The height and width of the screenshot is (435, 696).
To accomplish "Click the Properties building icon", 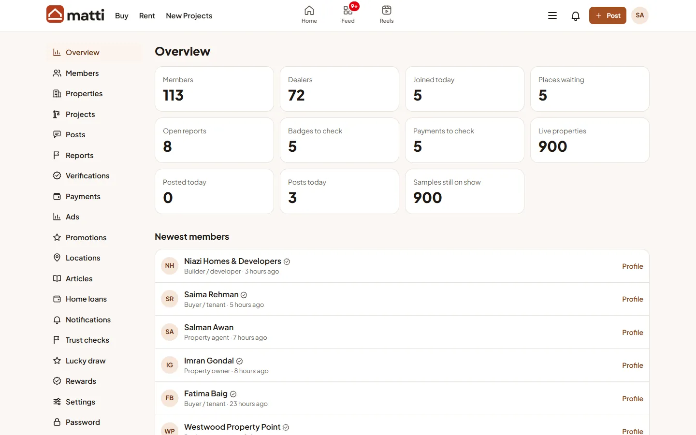I will click(57, 94).
